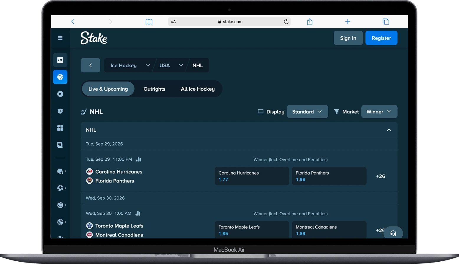Click the Sign In button
Screen dimensions: 459x264
click(348, 38)
